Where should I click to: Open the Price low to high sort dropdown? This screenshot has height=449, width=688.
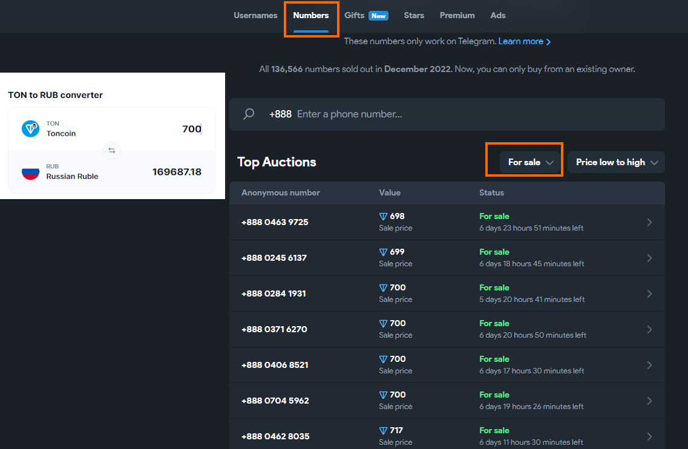coord(616,162)
